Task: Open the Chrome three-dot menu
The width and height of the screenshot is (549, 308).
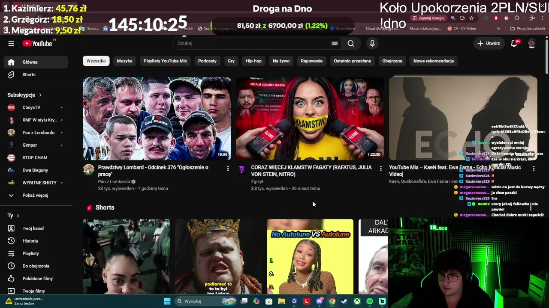Action: pos(543,18)
